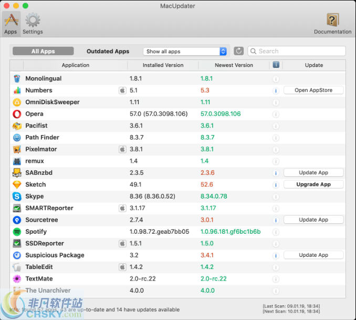Click Update App for SABnzbd
356x320 pixels.
(313, 173)
